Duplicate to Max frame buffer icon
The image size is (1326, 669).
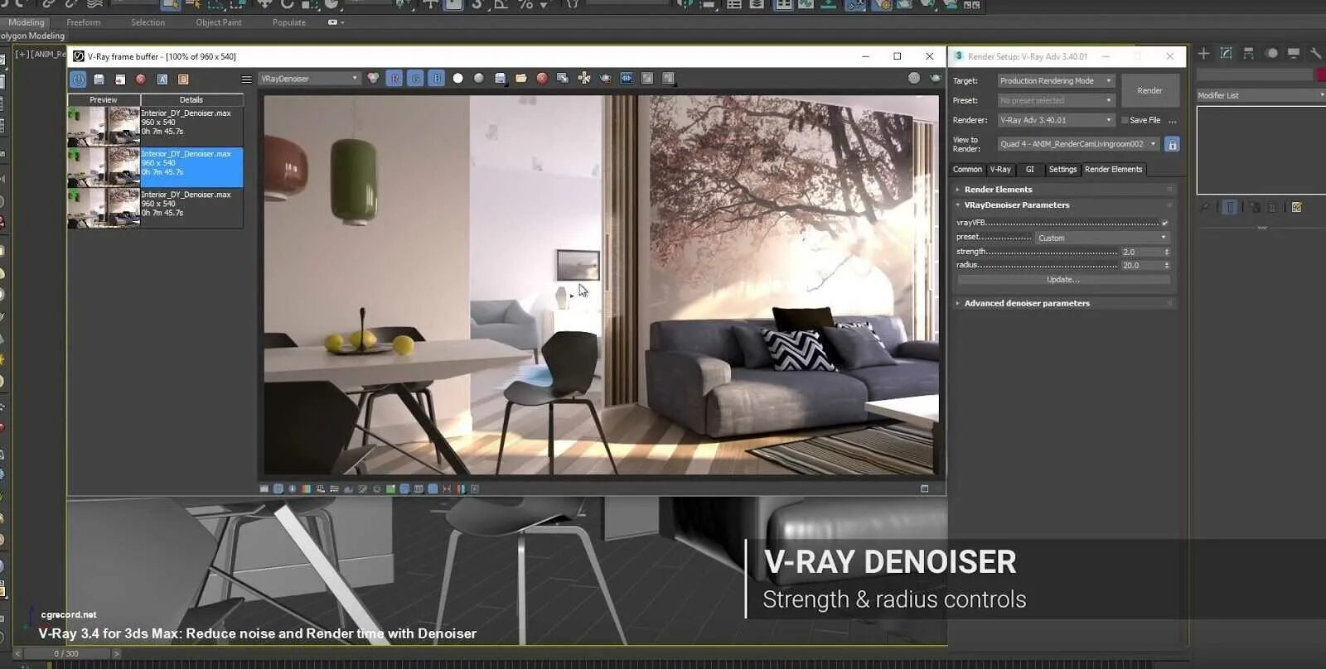[x=563, y=78]
